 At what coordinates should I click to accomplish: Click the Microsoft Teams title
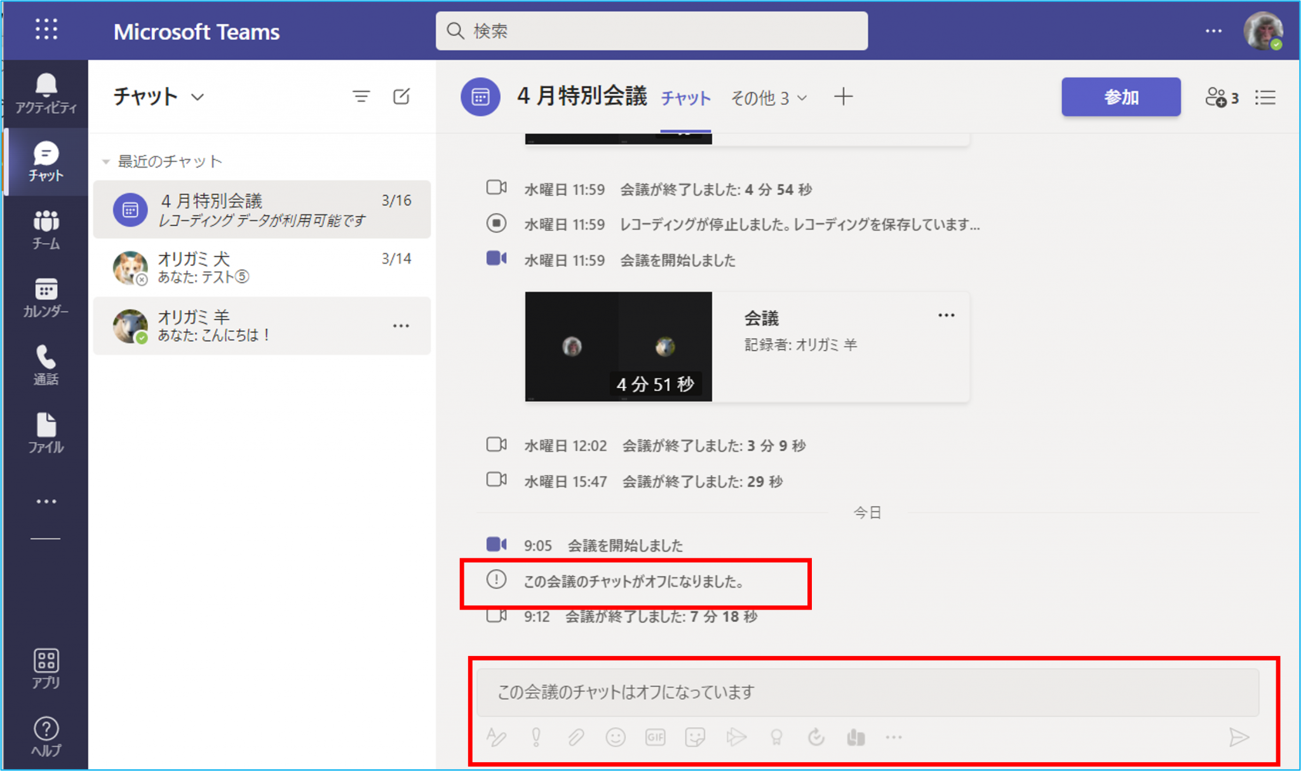point(196,32)
